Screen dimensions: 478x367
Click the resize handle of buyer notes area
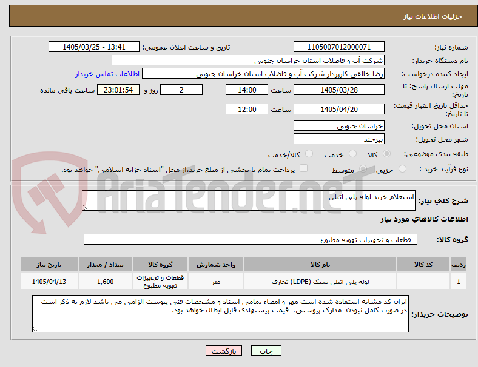tap(35, 329)
